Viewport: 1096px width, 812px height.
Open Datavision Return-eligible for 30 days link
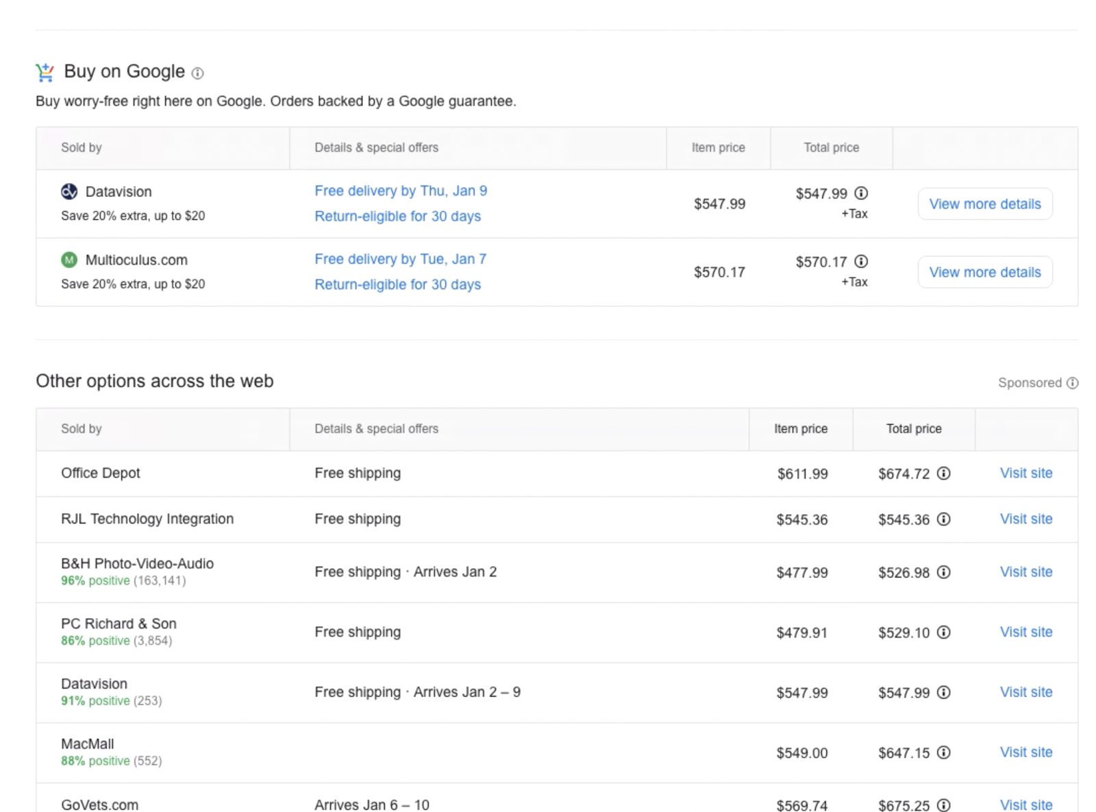coord(397,216)
